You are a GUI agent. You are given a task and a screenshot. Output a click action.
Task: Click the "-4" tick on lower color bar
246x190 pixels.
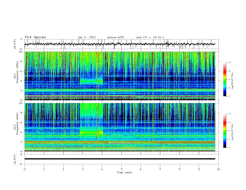click(x=229, y=122)
